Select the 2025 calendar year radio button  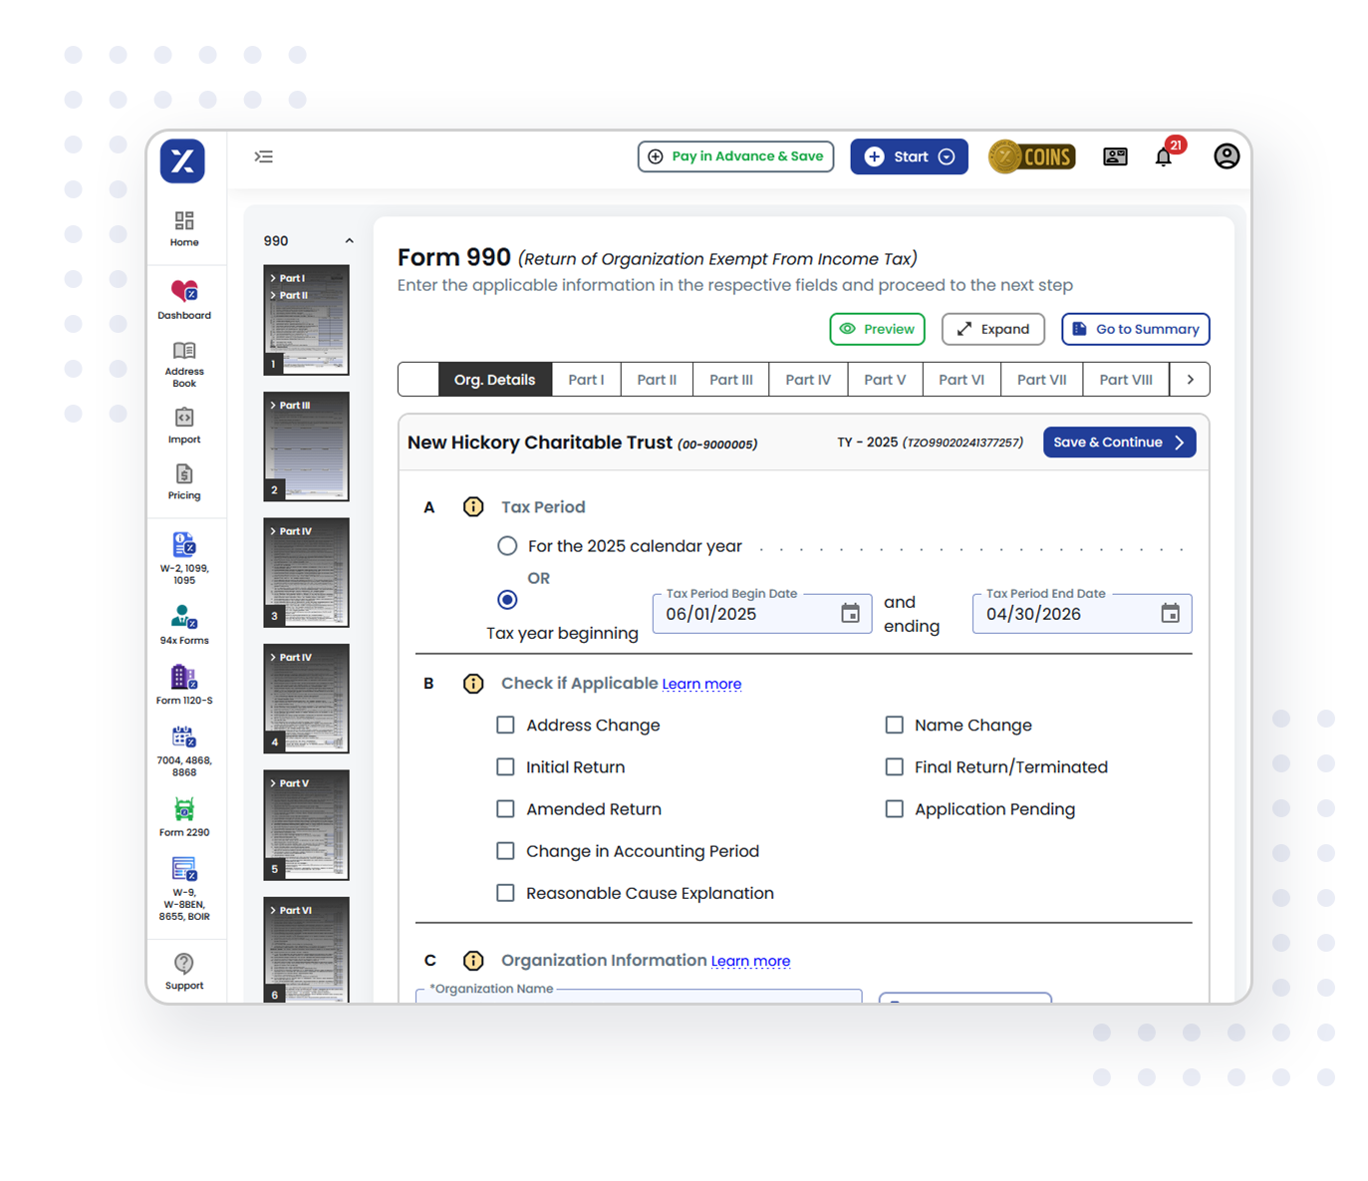[507, 545]
